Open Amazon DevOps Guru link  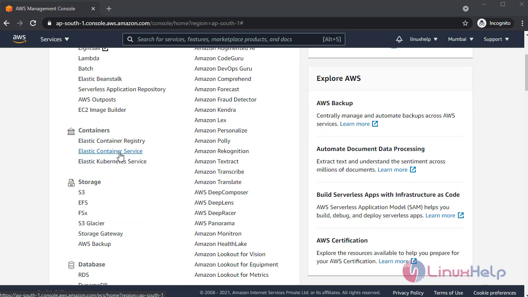click(223, 68)
